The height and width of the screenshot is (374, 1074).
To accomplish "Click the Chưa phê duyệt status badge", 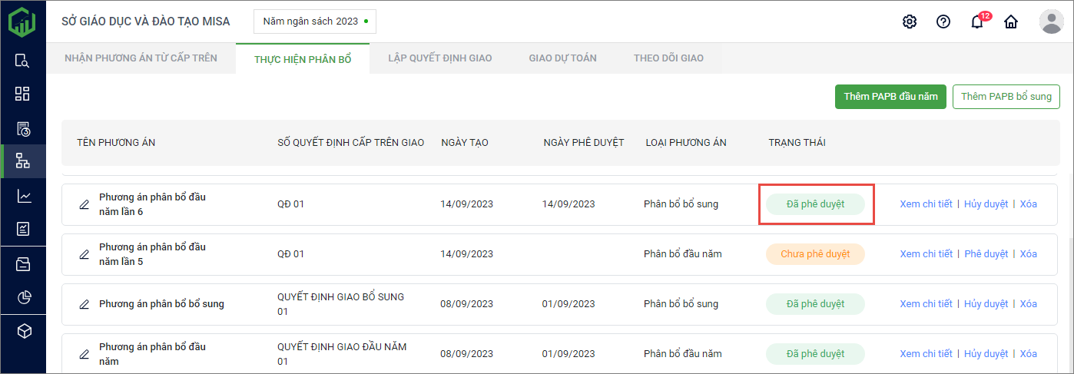I will 815,254.
